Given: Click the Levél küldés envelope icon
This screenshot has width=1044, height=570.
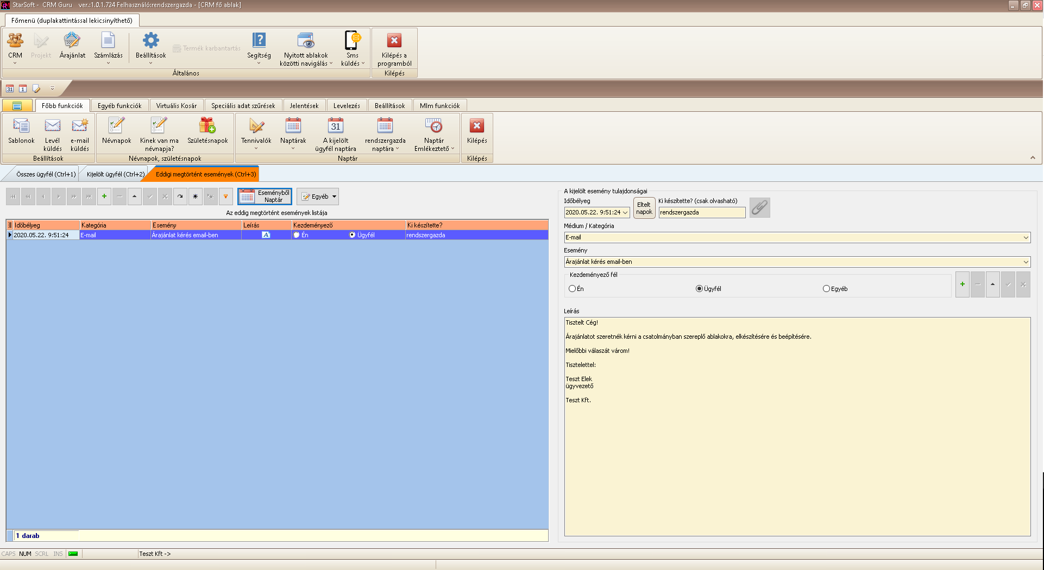Looking at the screenshot, I should (53, 135).
